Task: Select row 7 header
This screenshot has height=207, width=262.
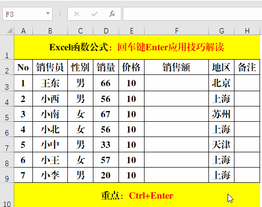Action: point(7,144)
